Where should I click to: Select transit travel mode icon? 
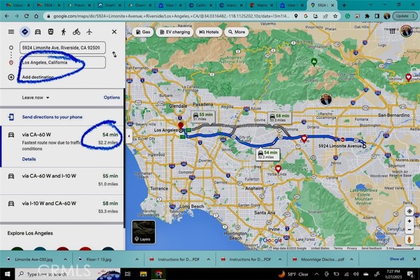tap(38, 32)
